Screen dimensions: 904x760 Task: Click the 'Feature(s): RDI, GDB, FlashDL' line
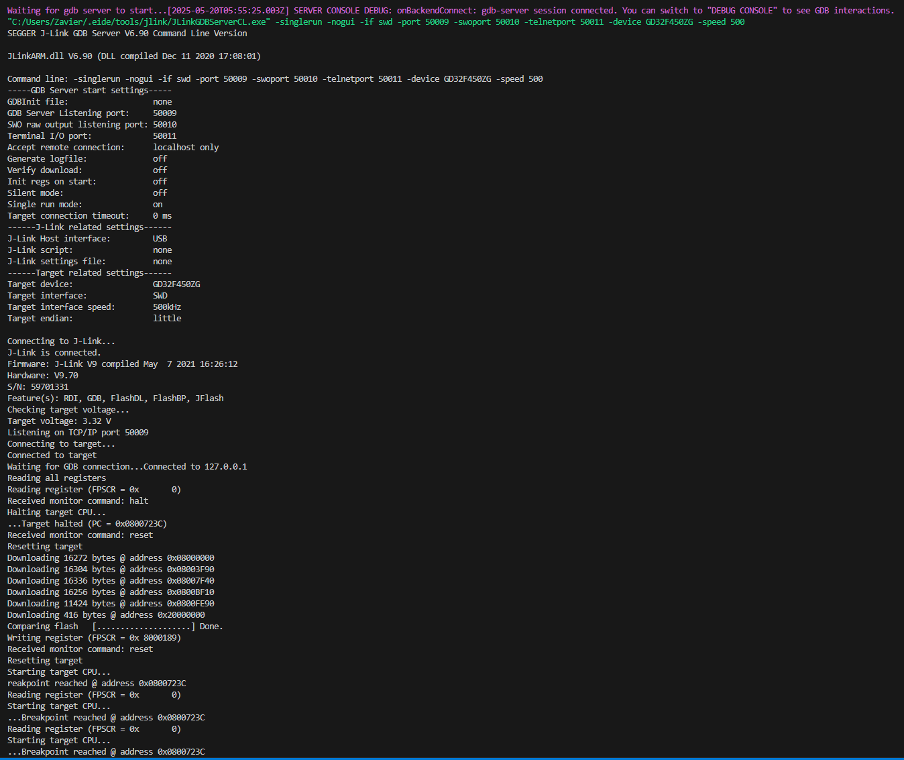[x=115, y=398]
